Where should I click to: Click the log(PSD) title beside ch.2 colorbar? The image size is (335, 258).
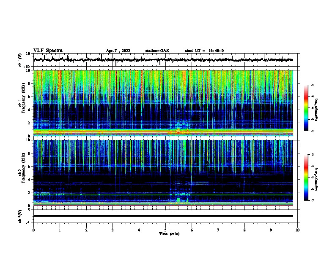pos(317,179)
